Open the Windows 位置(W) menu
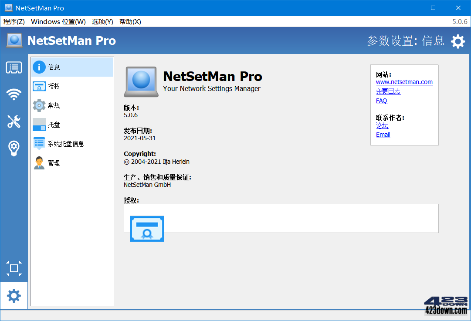 click(x=58, y=21)
